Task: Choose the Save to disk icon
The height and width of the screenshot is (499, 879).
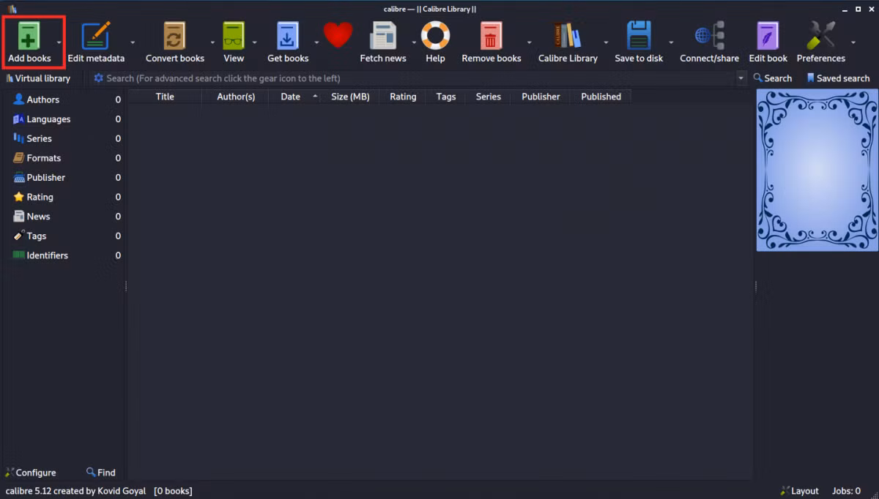Action: (639, 35)
